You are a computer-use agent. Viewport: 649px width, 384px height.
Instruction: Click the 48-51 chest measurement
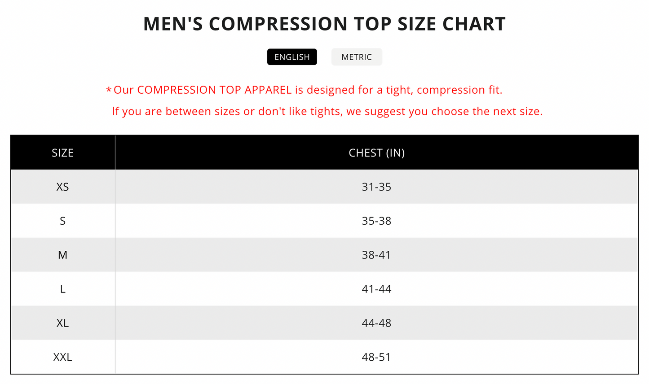[x=376, y=357]
